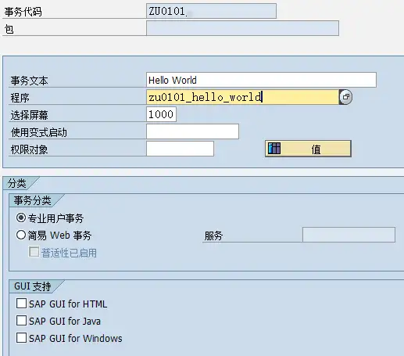Enable SAP GUI for Java checkbox
This screenshot has height=356, width=404.
pyautogui.click(x=21, y=321)
